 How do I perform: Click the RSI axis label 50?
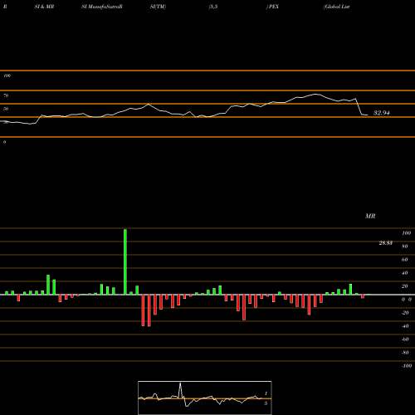(6, 109)
